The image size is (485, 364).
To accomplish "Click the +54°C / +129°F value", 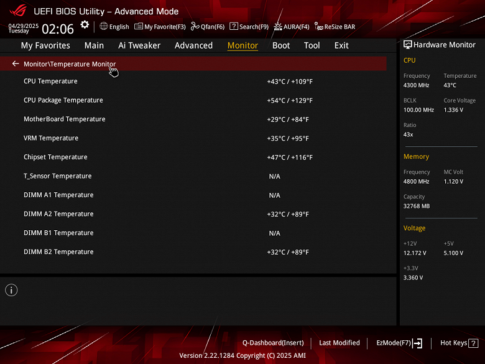I will (290, 101).
